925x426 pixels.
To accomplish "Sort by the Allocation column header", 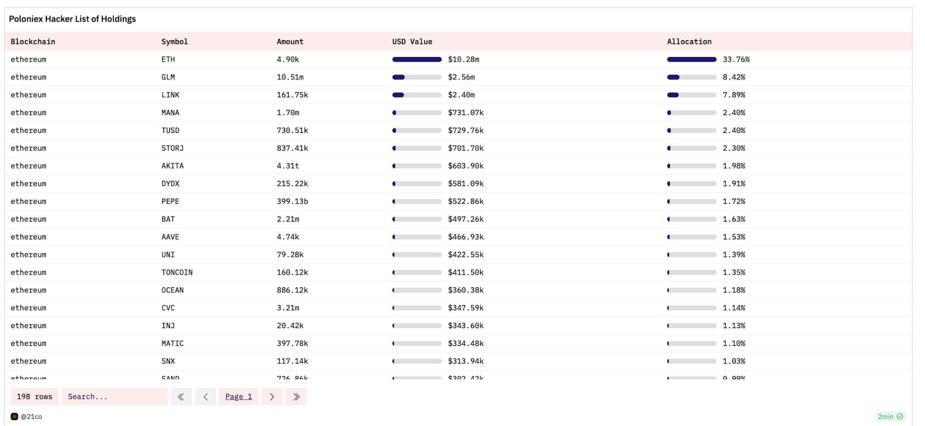I will [689, 41].
